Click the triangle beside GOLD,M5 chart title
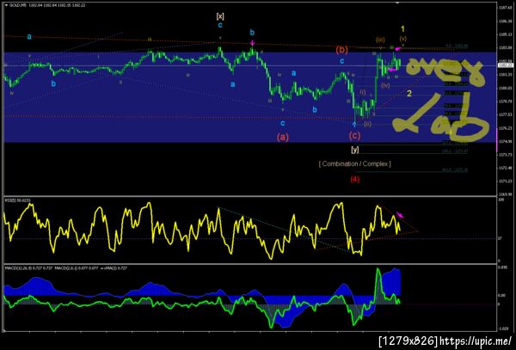The width and height of the screenshot is (516, 350). [6, 5]
